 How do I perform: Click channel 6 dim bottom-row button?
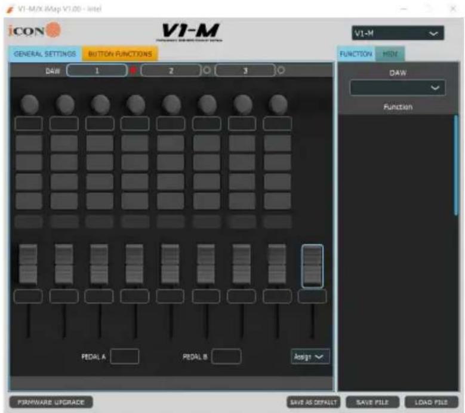coord(207,221)
